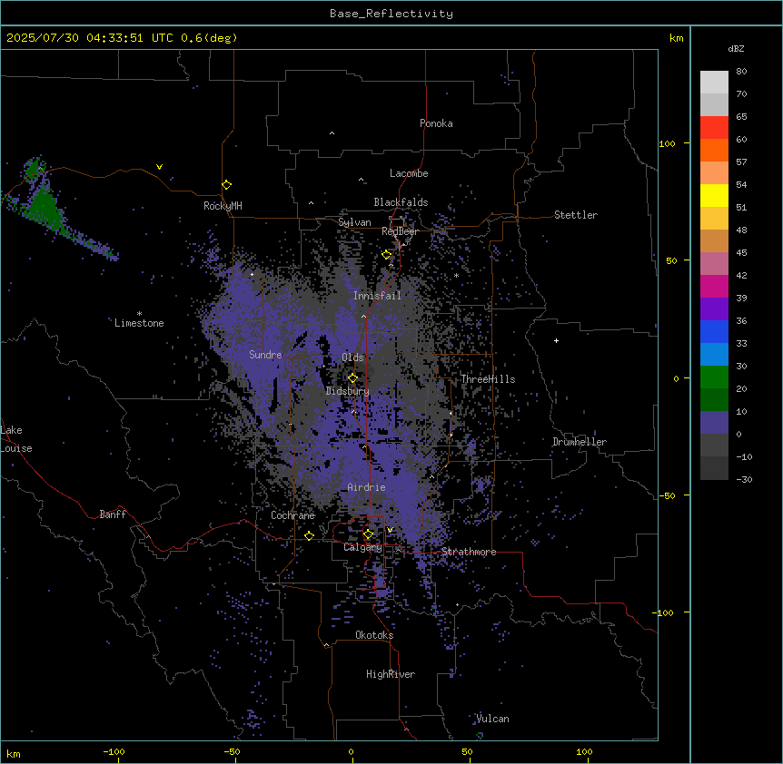The image size is (783, 764).
Task: Pick the magenta 39-42 dBZ legend swatch
Action: [x=714, y=286]
